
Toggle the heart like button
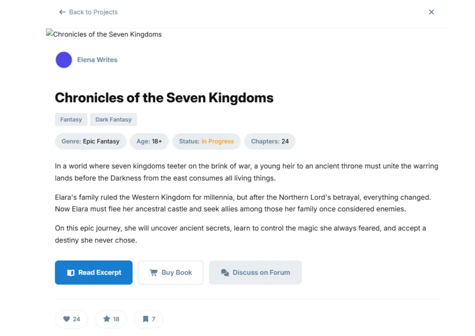click(x=72, y=319)
